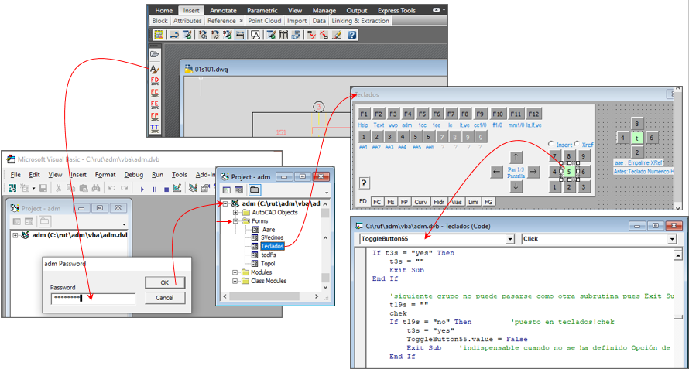689x369 pixels.
Task: Open the dropdown arrow beside the Insert UserForm toolbar icon
Action: click(x=33, y=189)
